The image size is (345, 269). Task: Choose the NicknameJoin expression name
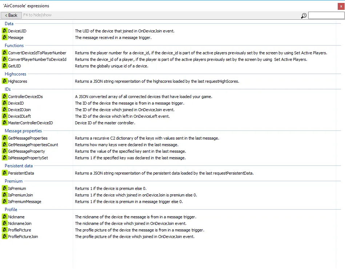[x=20, y=223]
